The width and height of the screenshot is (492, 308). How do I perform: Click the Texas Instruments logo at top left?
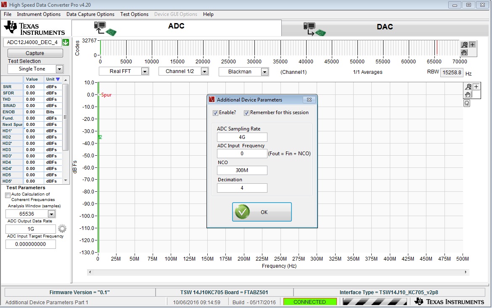pyautogui.click(x=34, y=28)
